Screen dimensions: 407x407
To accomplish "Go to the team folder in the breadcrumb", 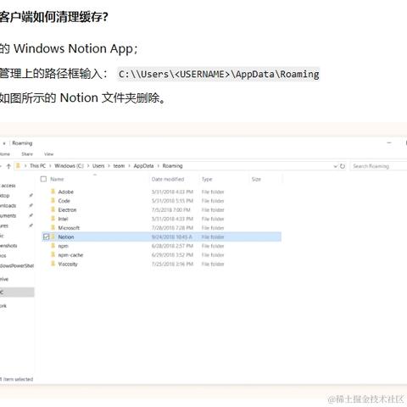I will [119, 166].
